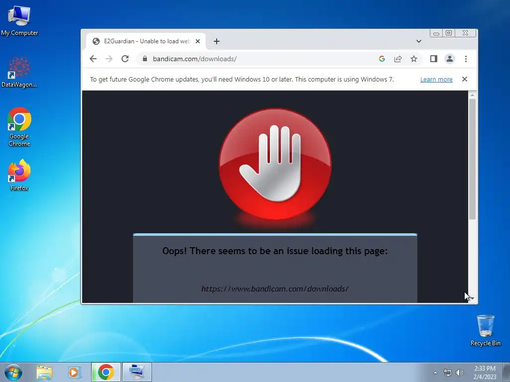
Task: Go back using Chrome's back arrow
Action: [x=93, y=59]
